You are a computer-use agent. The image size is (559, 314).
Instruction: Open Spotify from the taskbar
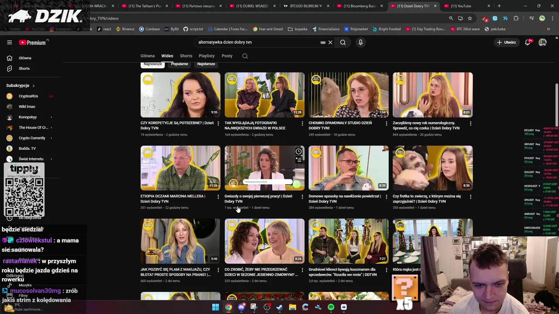[x=331, y=307]
